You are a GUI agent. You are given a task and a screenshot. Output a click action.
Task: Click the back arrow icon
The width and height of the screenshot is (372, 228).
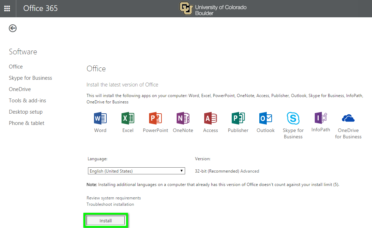pyautogui.click(x=13, y=28)
